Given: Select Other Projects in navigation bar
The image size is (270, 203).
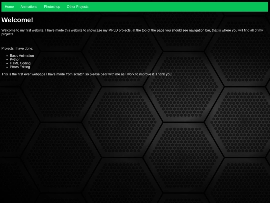Looking at the screenshot, I should (78, 7).
